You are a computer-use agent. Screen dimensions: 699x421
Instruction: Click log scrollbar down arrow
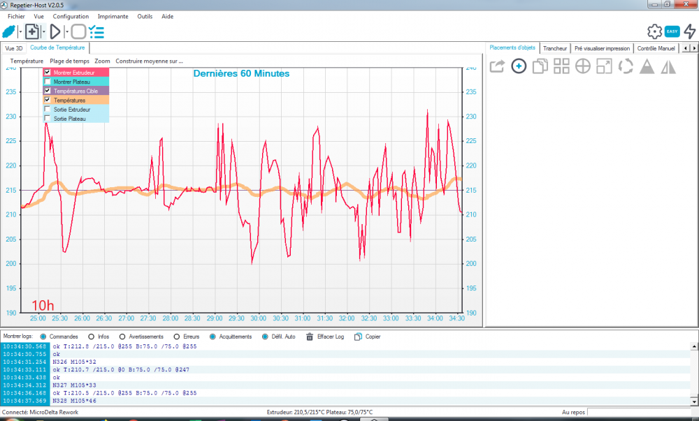[694, 401]
